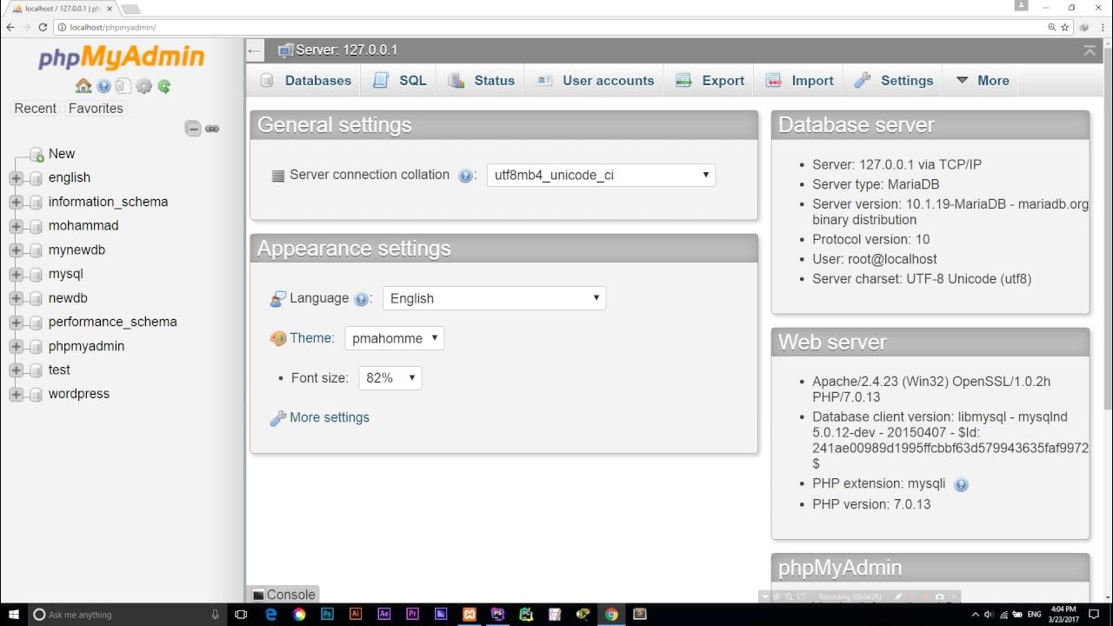Expand the phpmyadmin database node
The height and width of the screenshot is (626, 1113).
[x=16, y=347]
